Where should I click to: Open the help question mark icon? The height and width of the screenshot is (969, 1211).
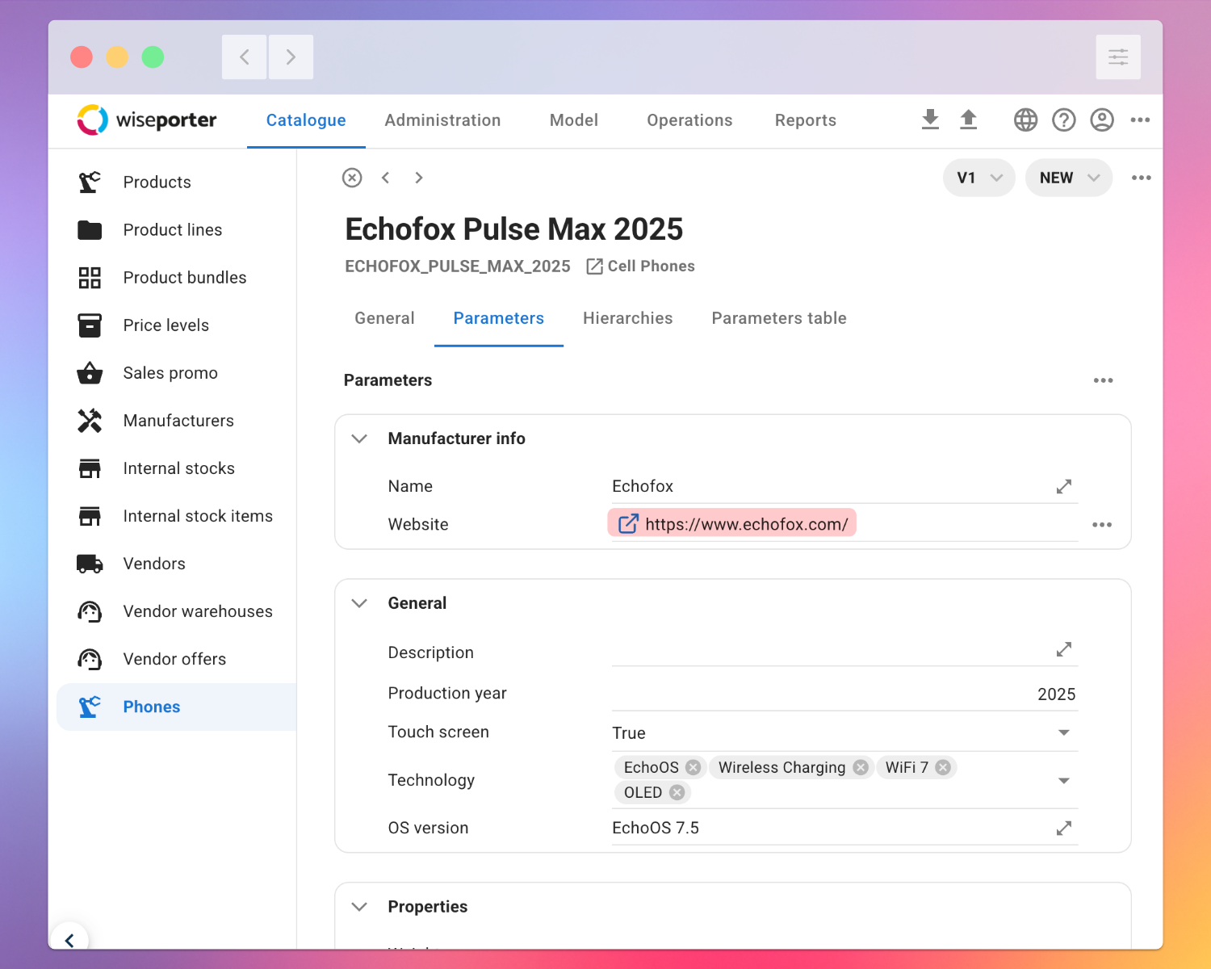coord(1064,120)
